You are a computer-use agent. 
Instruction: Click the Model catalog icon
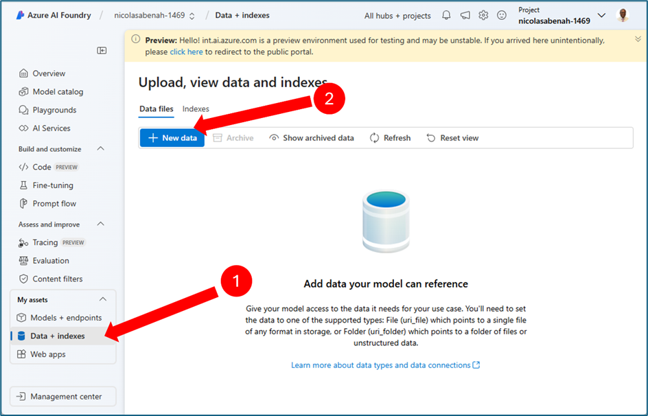(23, 92)
